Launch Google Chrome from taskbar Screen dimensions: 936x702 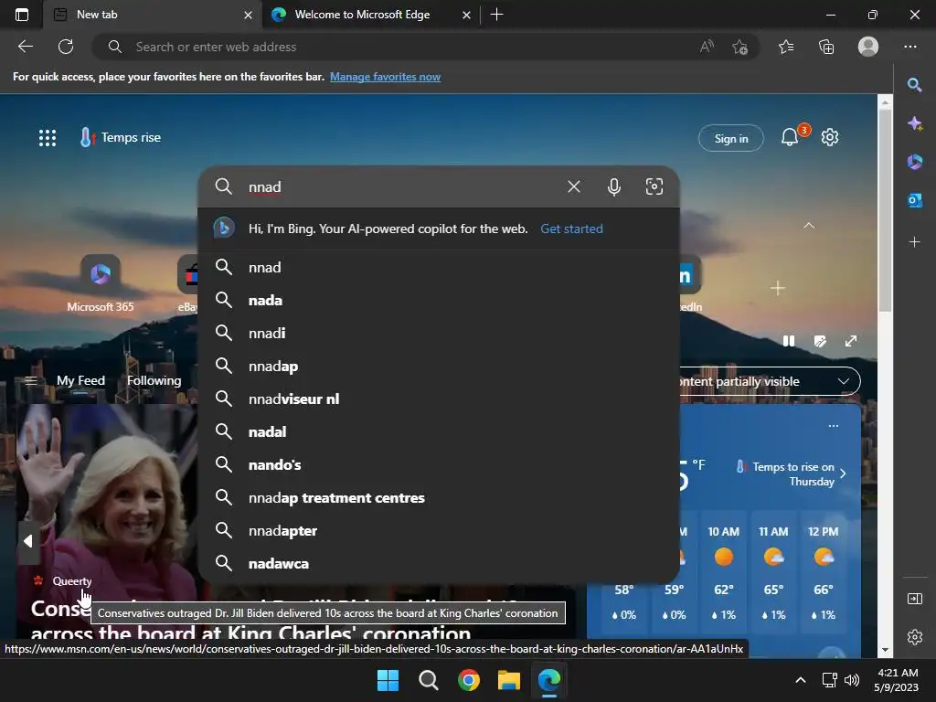pyautogui.click(x=469, y=680)
